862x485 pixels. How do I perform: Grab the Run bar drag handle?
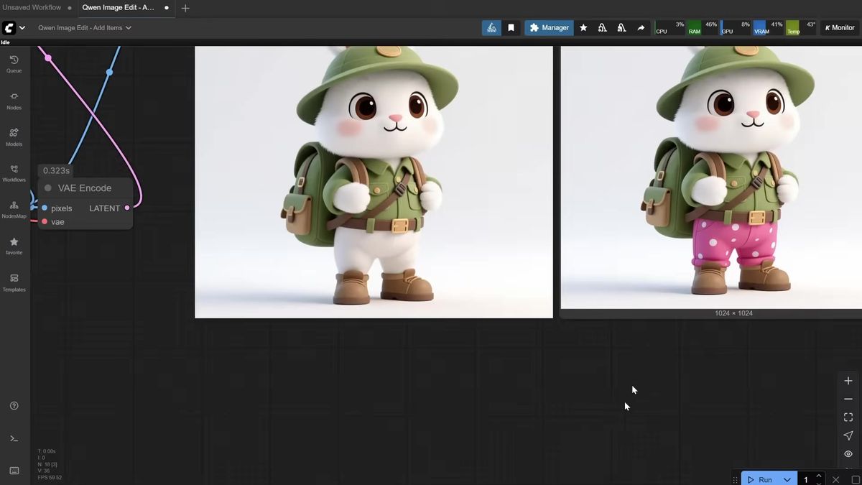click(735, 479)
